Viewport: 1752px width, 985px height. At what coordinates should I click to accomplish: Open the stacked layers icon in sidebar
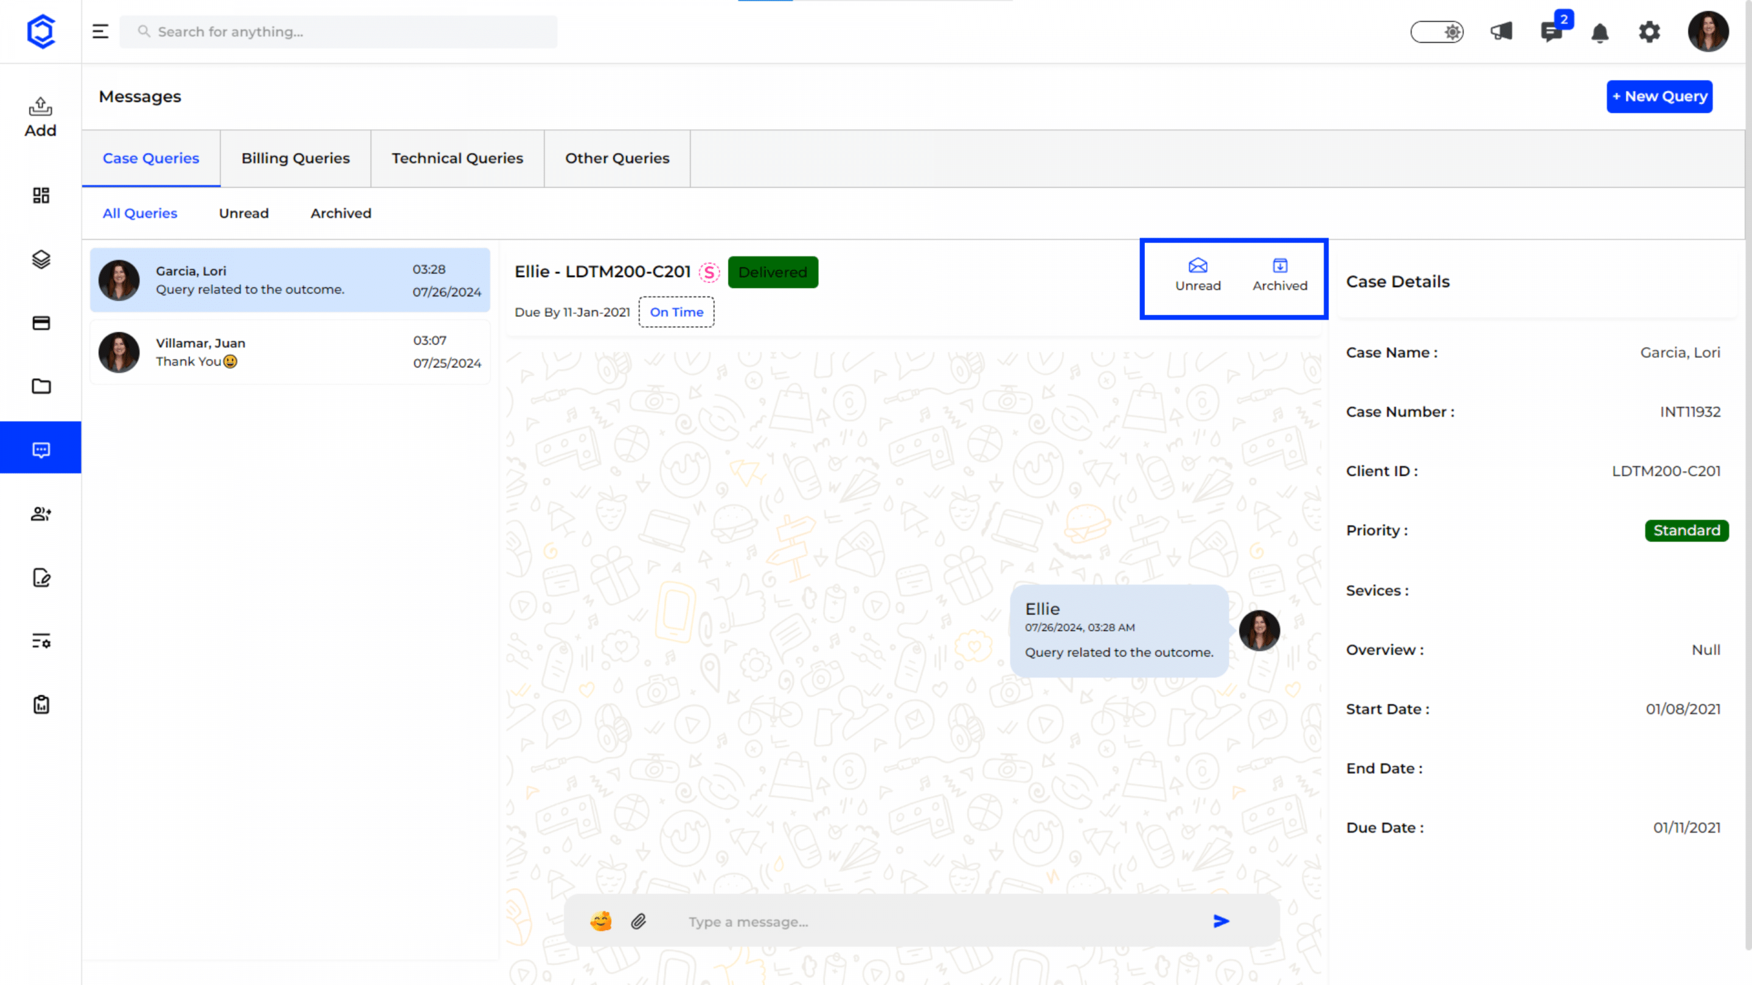coord(41,259)
